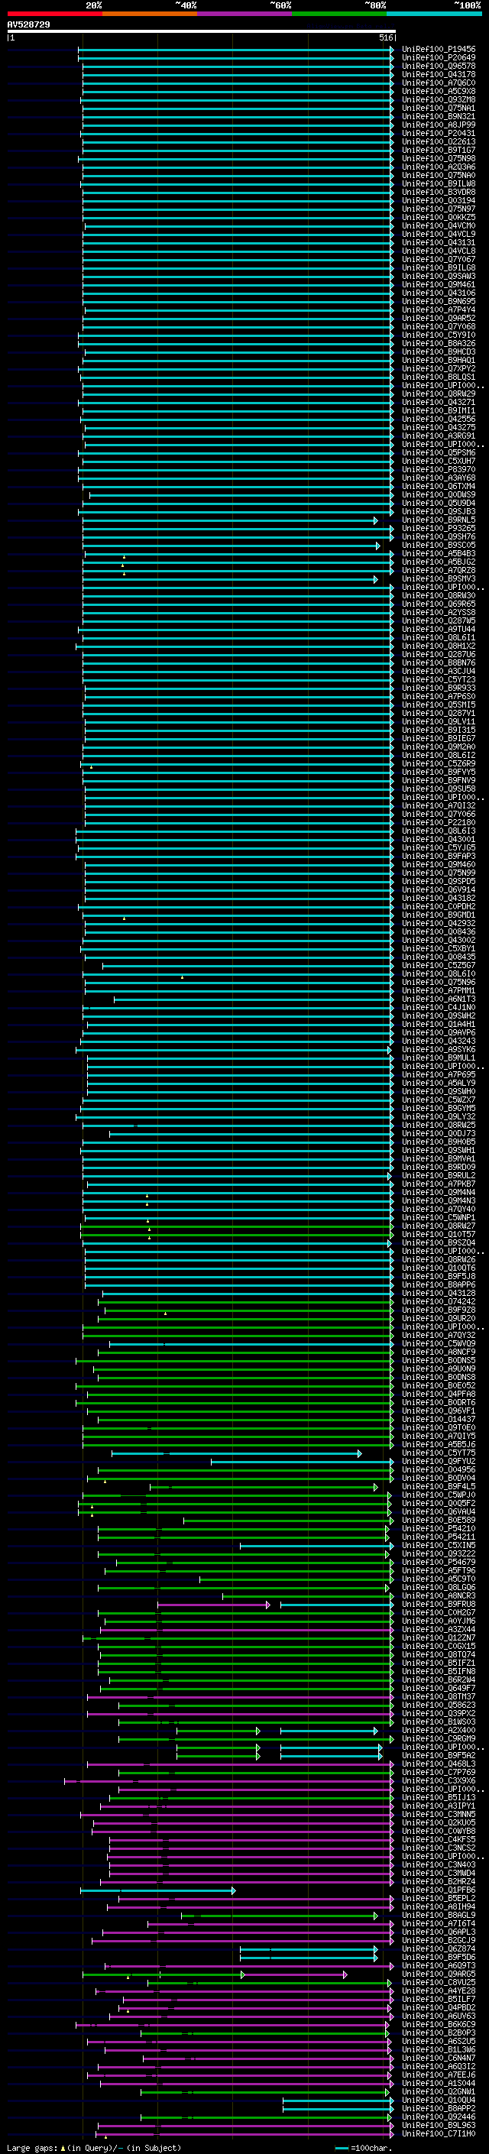Select the UniRef100_C5XIN5 label
This screenshot has width=489, height=2154.
coord(438,1545)
